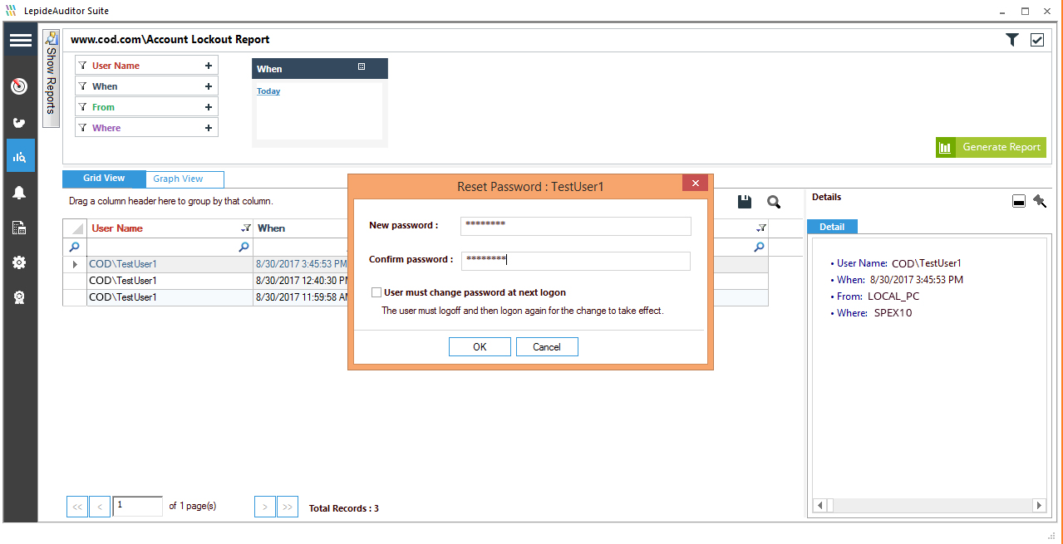1063x544 pixels.
Task: Click the save floppy disk icon
Action: [745, 201]
